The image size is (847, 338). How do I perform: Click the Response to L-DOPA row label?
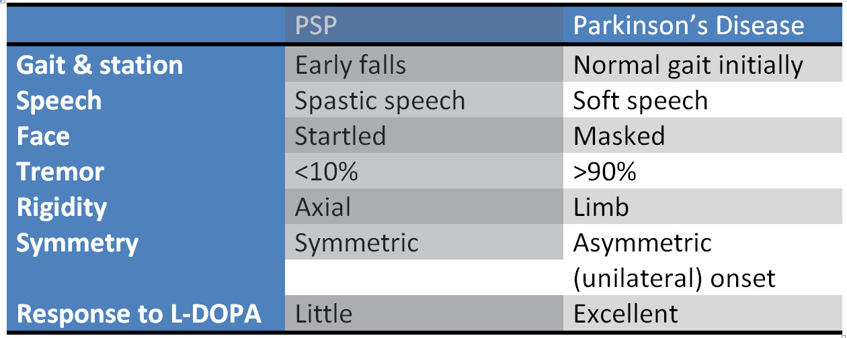coord(138,314)
